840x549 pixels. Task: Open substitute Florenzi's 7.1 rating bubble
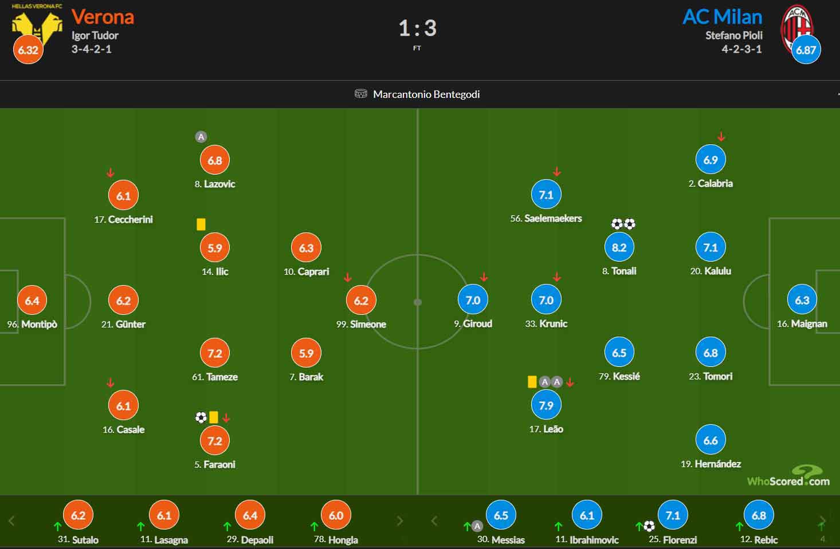click(673, 515)
